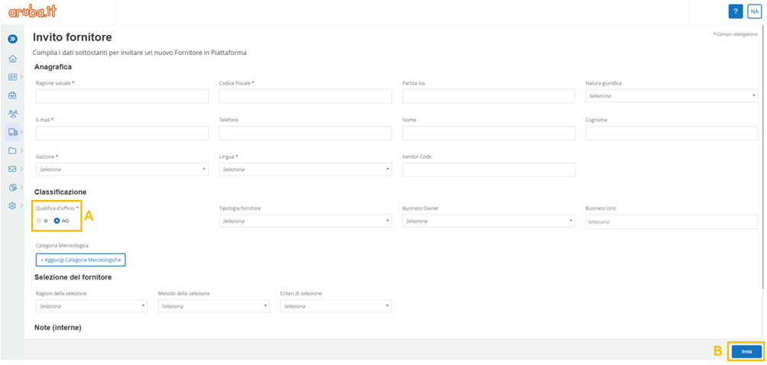Click Aggiungi Categorie Merceologiche button

click(79, 260)
